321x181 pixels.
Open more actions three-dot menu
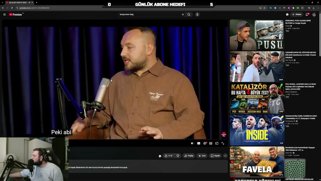click(225, 156)
